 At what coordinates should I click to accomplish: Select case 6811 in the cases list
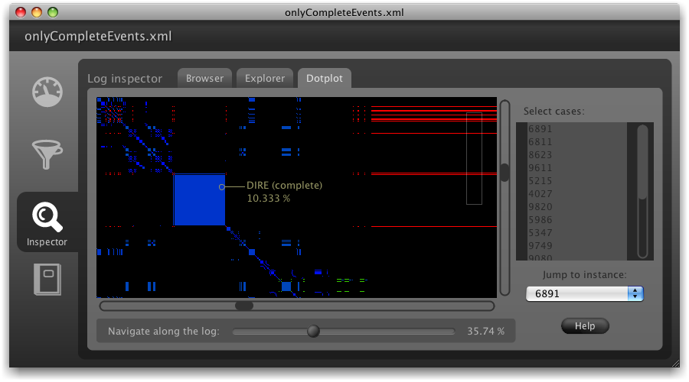[x=540, y=142]
